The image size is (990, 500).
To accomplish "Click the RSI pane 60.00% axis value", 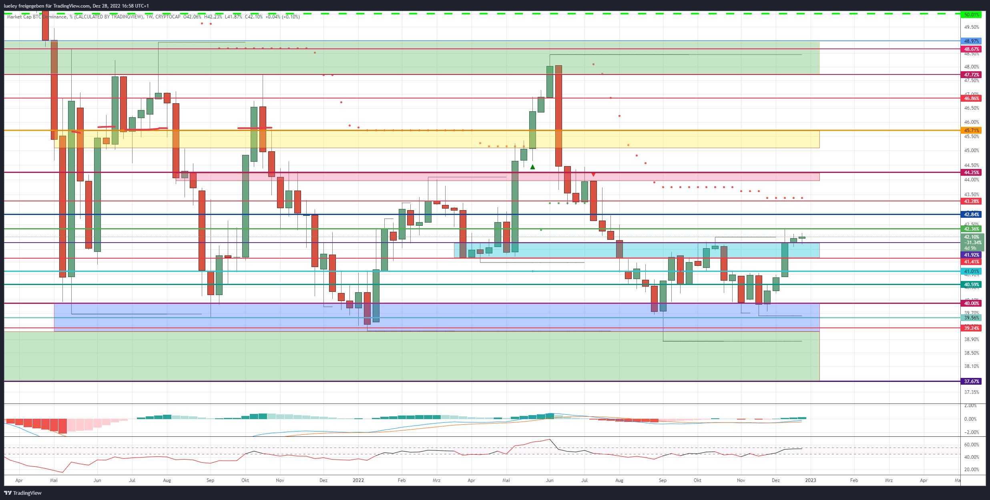I will 972,445.
